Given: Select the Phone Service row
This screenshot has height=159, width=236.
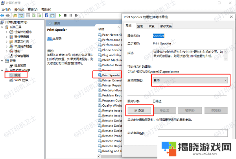Looking at the screenshot, I should [110, 50].
